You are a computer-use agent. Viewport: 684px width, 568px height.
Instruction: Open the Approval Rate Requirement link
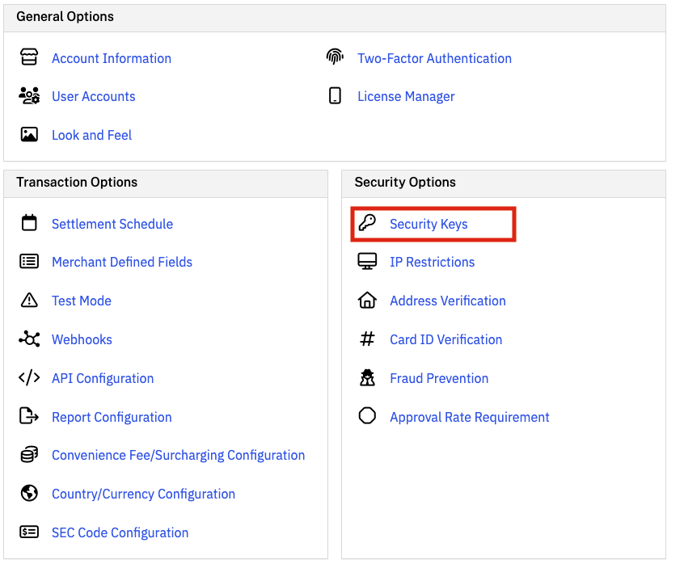pyautogui.click(x=469, y=417)
